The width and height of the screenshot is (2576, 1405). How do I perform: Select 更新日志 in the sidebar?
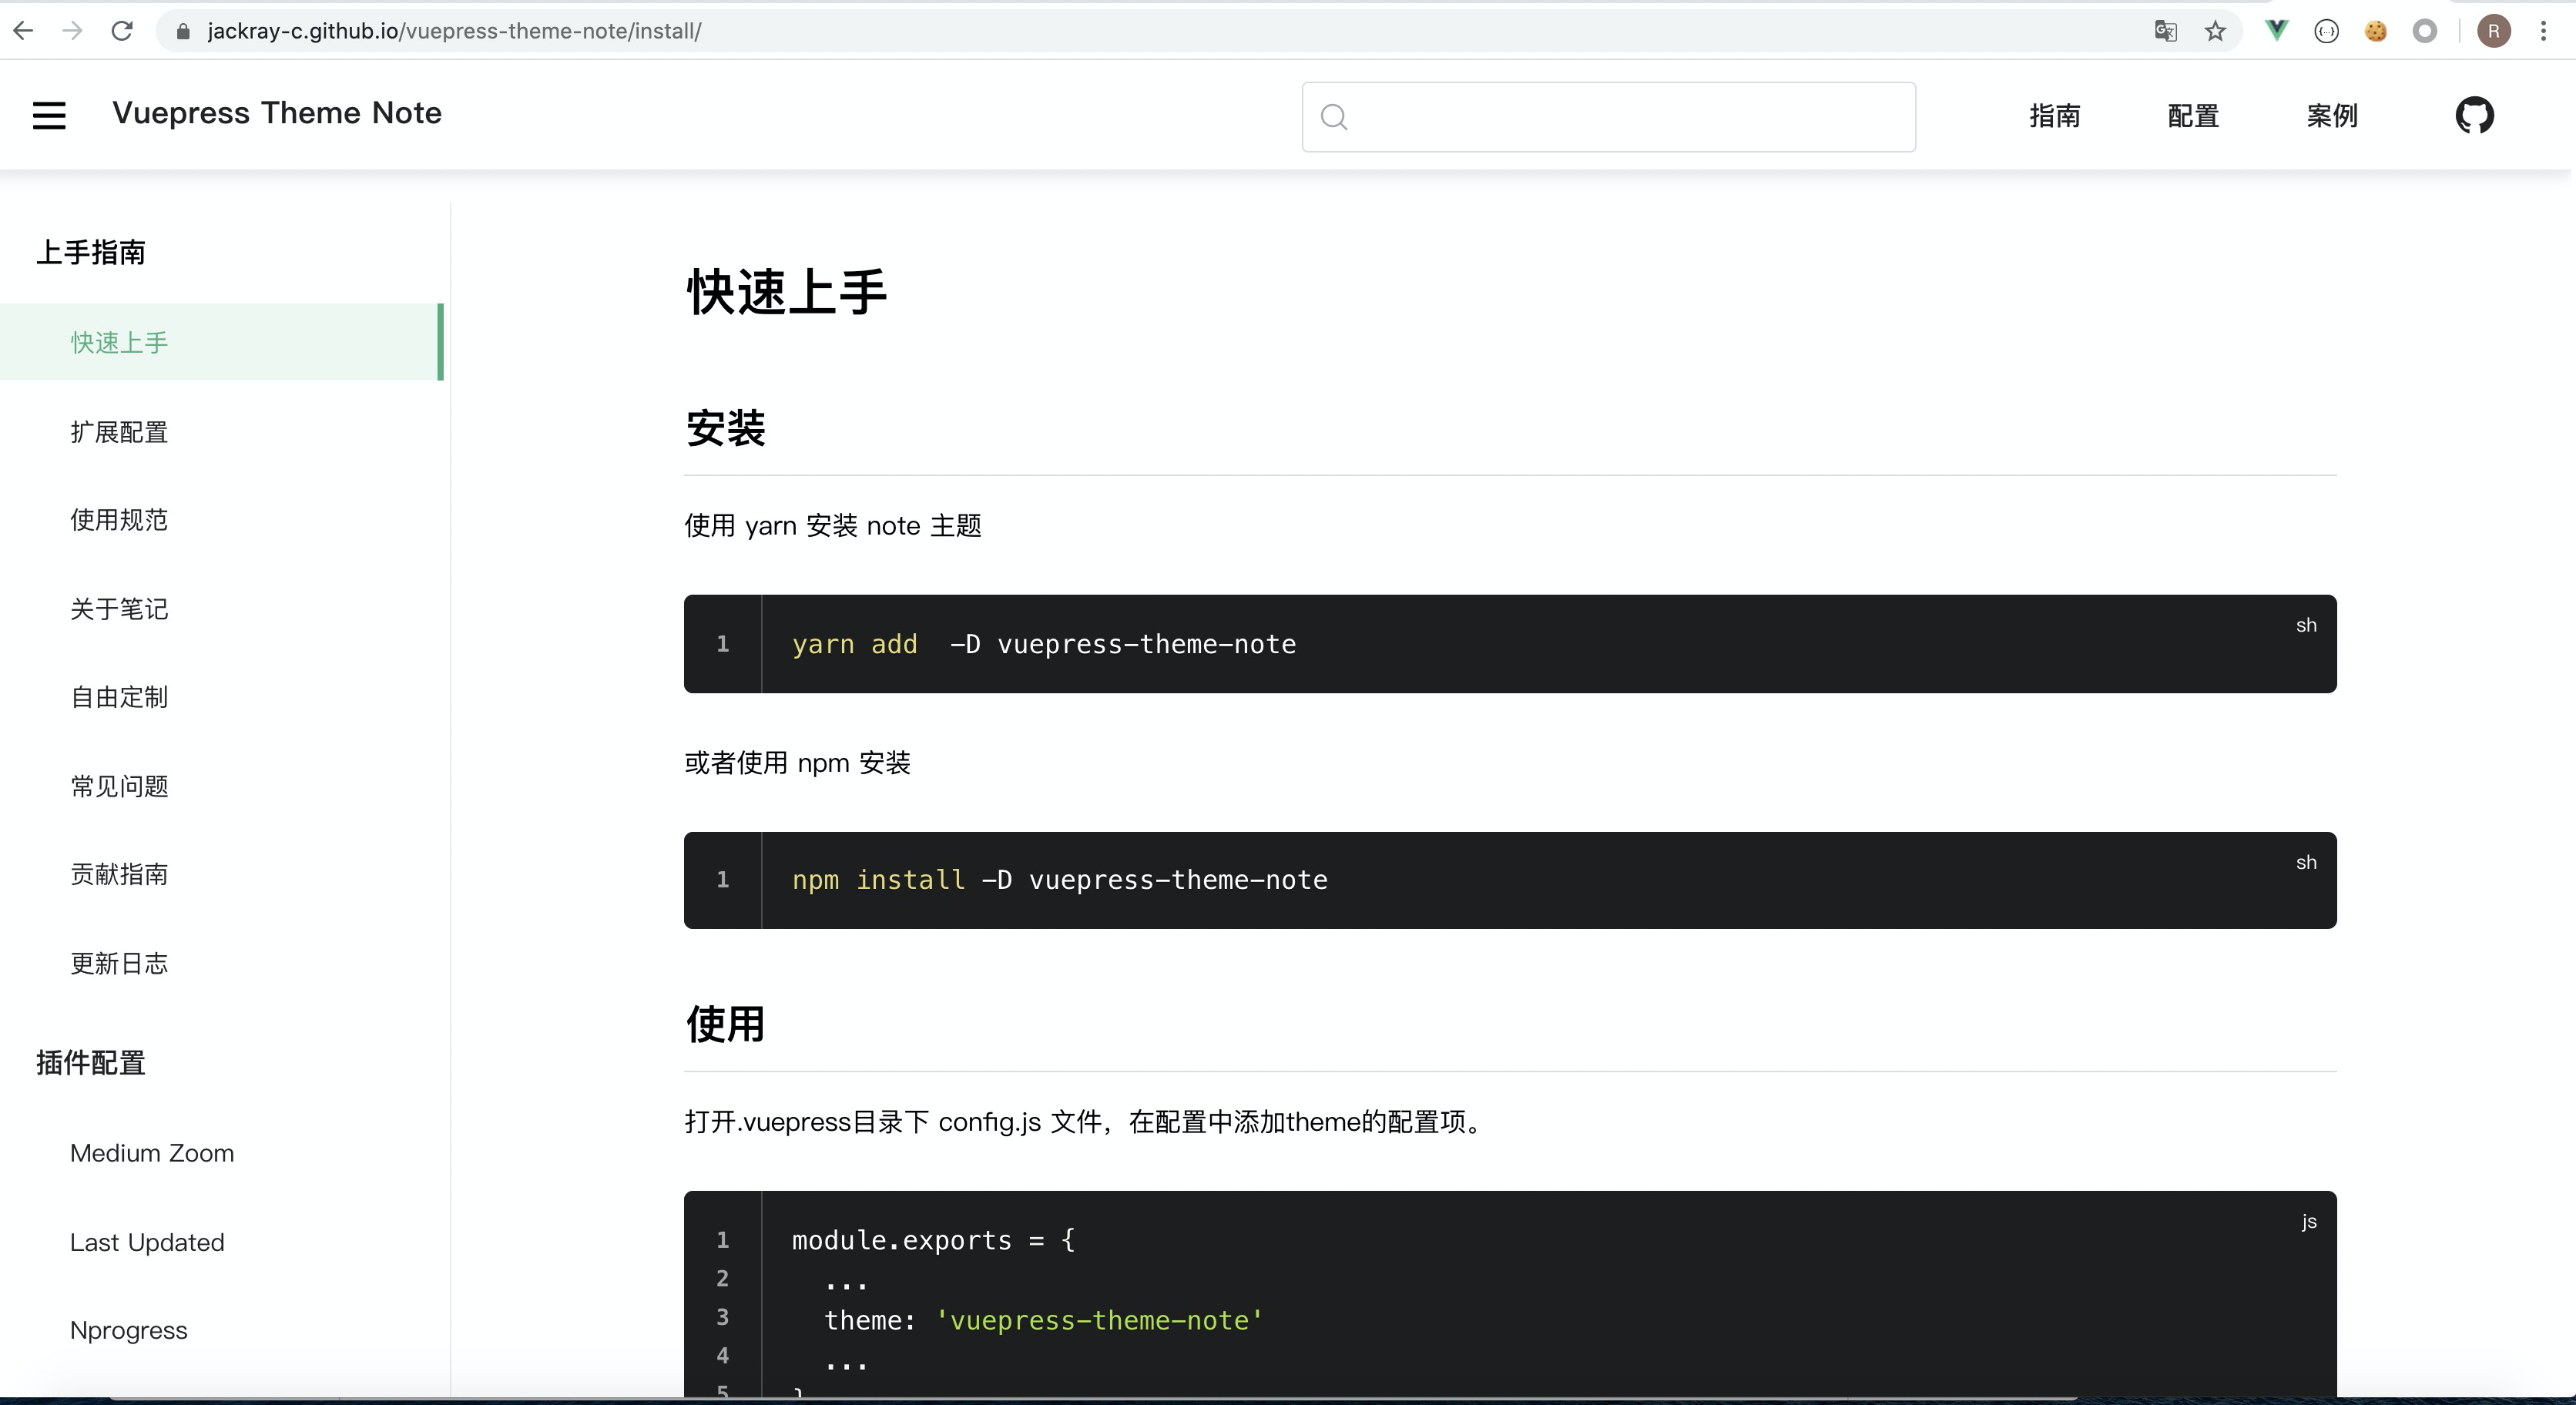119,963
